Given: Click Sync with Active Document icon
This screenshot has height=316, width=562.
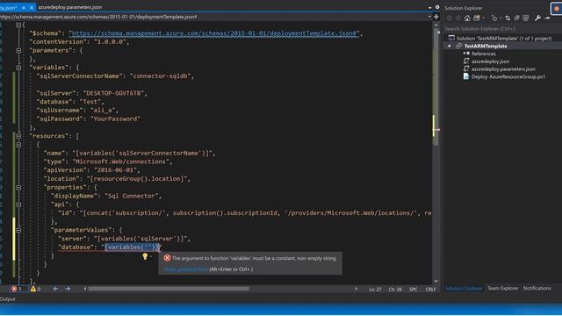Looking at the screenshot, I should (508, 18).
